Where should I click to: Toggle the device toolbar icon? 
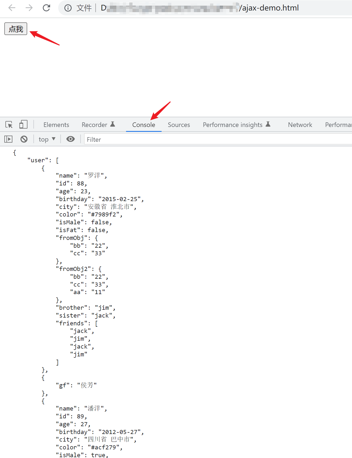point(23,125)
